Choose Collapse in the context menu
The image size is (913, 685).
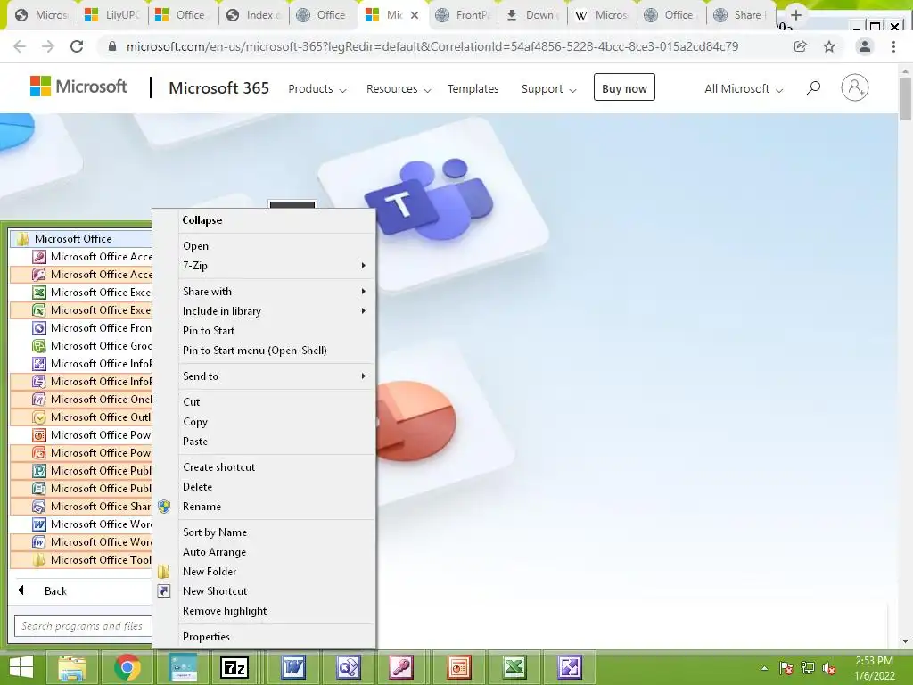point(276,220)
